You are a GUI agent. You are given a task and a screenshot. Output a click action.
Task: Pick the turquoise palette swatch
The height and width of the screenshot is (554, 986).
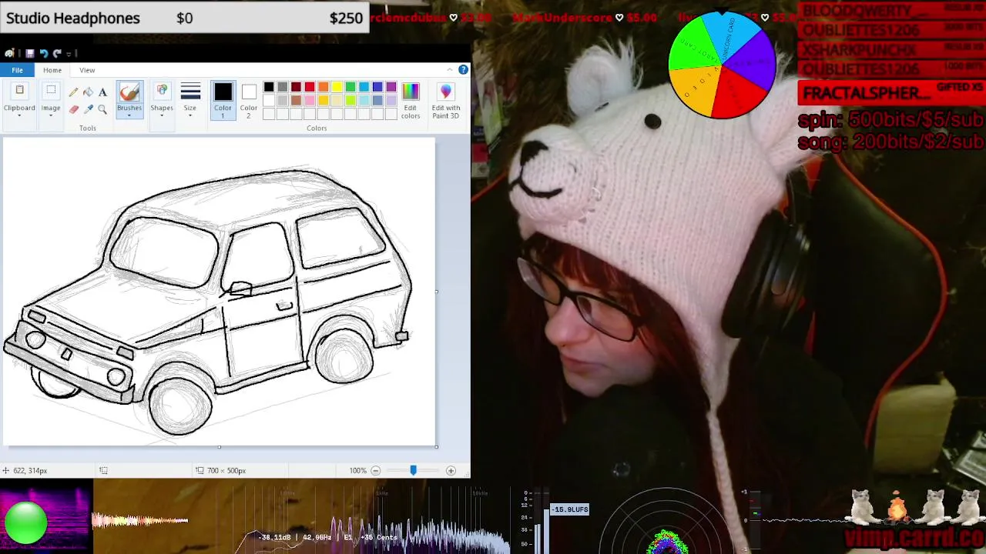point(364,87)
